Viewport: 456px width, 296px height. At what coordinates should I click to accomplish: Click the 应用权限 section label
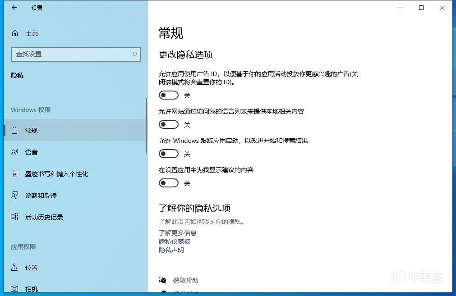23,247
